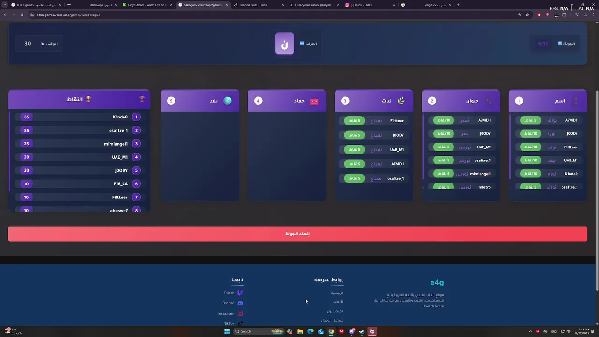
Task: Open the browser extensions puzzle icon
Action: point(564,15)
